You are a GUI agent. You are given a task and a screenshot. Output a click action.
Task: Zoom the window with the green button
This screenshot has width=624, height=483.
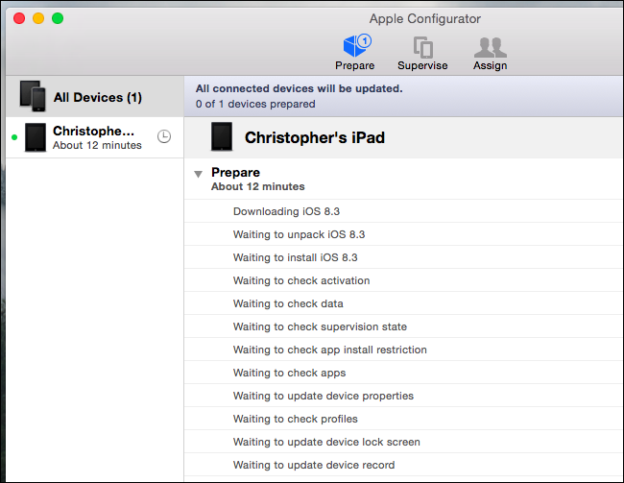point(58,18)
